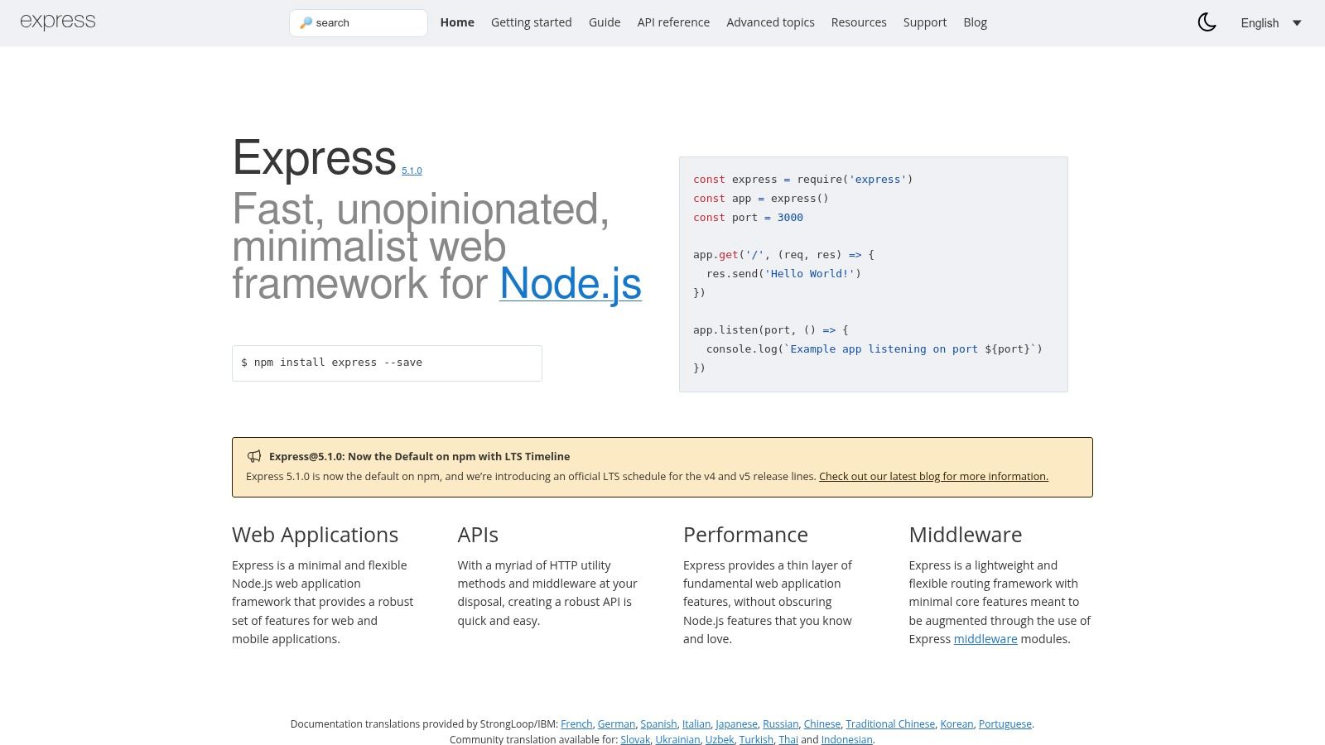The width and height of the screenshot is (1325, 745).
Task: Open API reference menu
Action: (x=673, y=22)
